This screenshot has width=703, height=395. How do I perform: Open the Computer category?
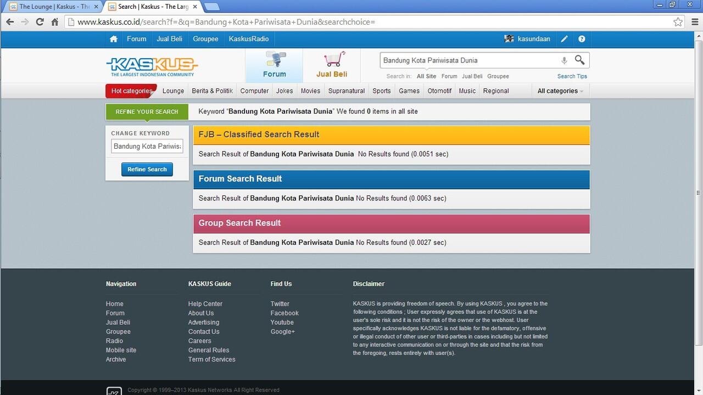(x=254, y=91)
